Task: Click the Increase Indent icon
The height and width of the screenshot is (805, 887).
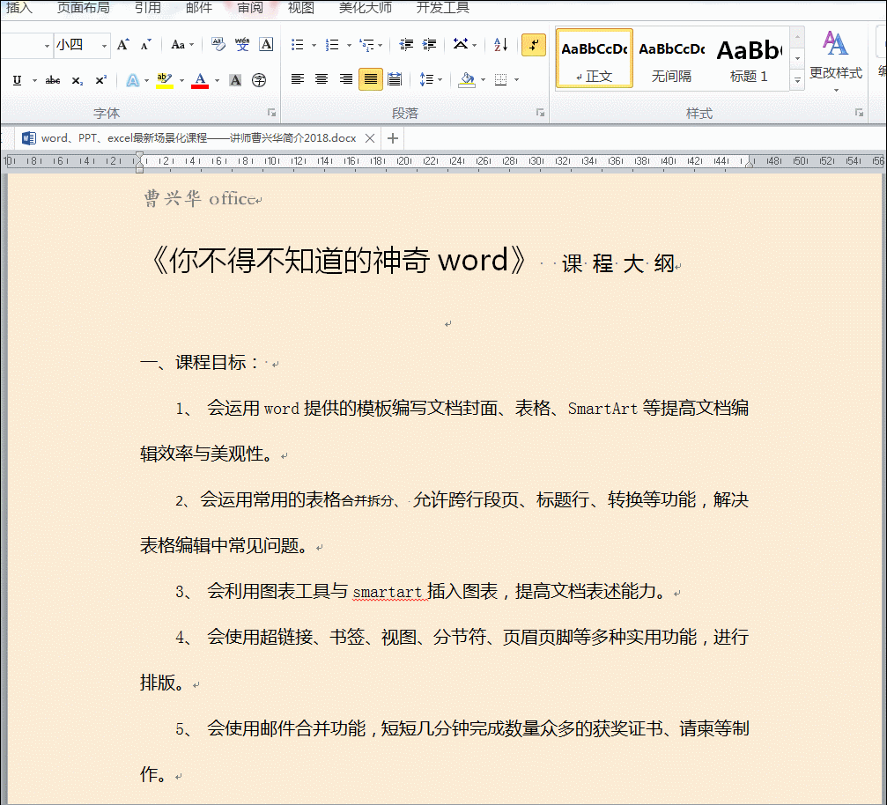Action: coord(429,45)
